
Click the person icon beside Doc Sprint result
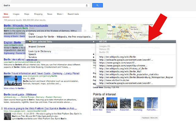point(2,109)
